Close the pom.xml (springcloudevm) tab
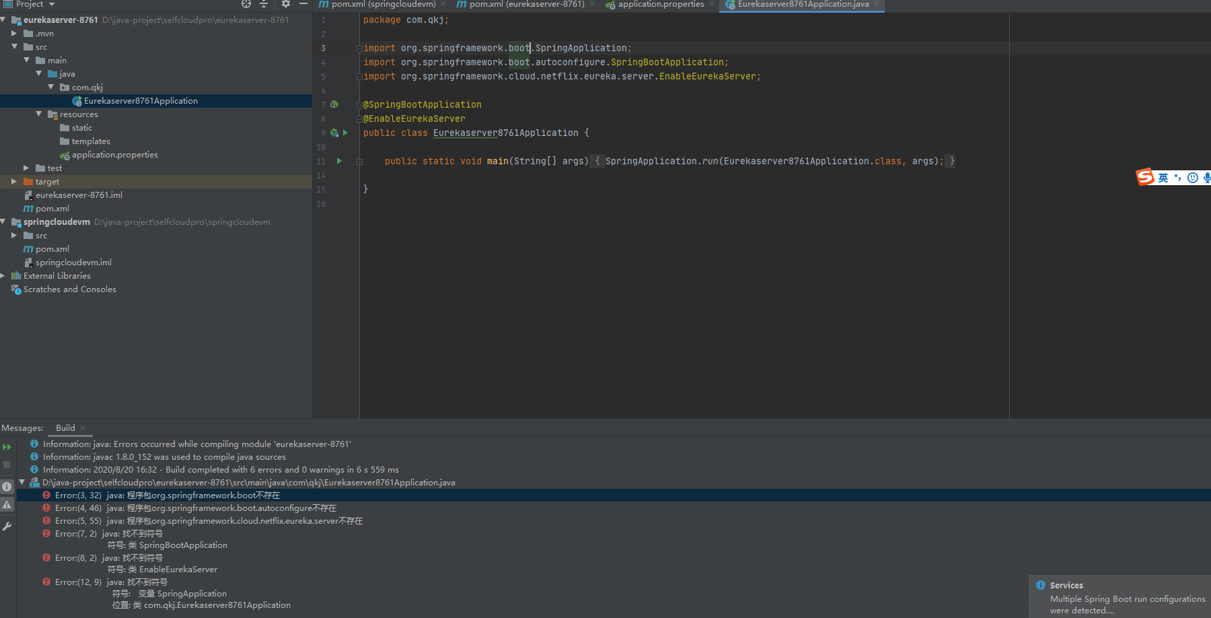 [443, 4]
